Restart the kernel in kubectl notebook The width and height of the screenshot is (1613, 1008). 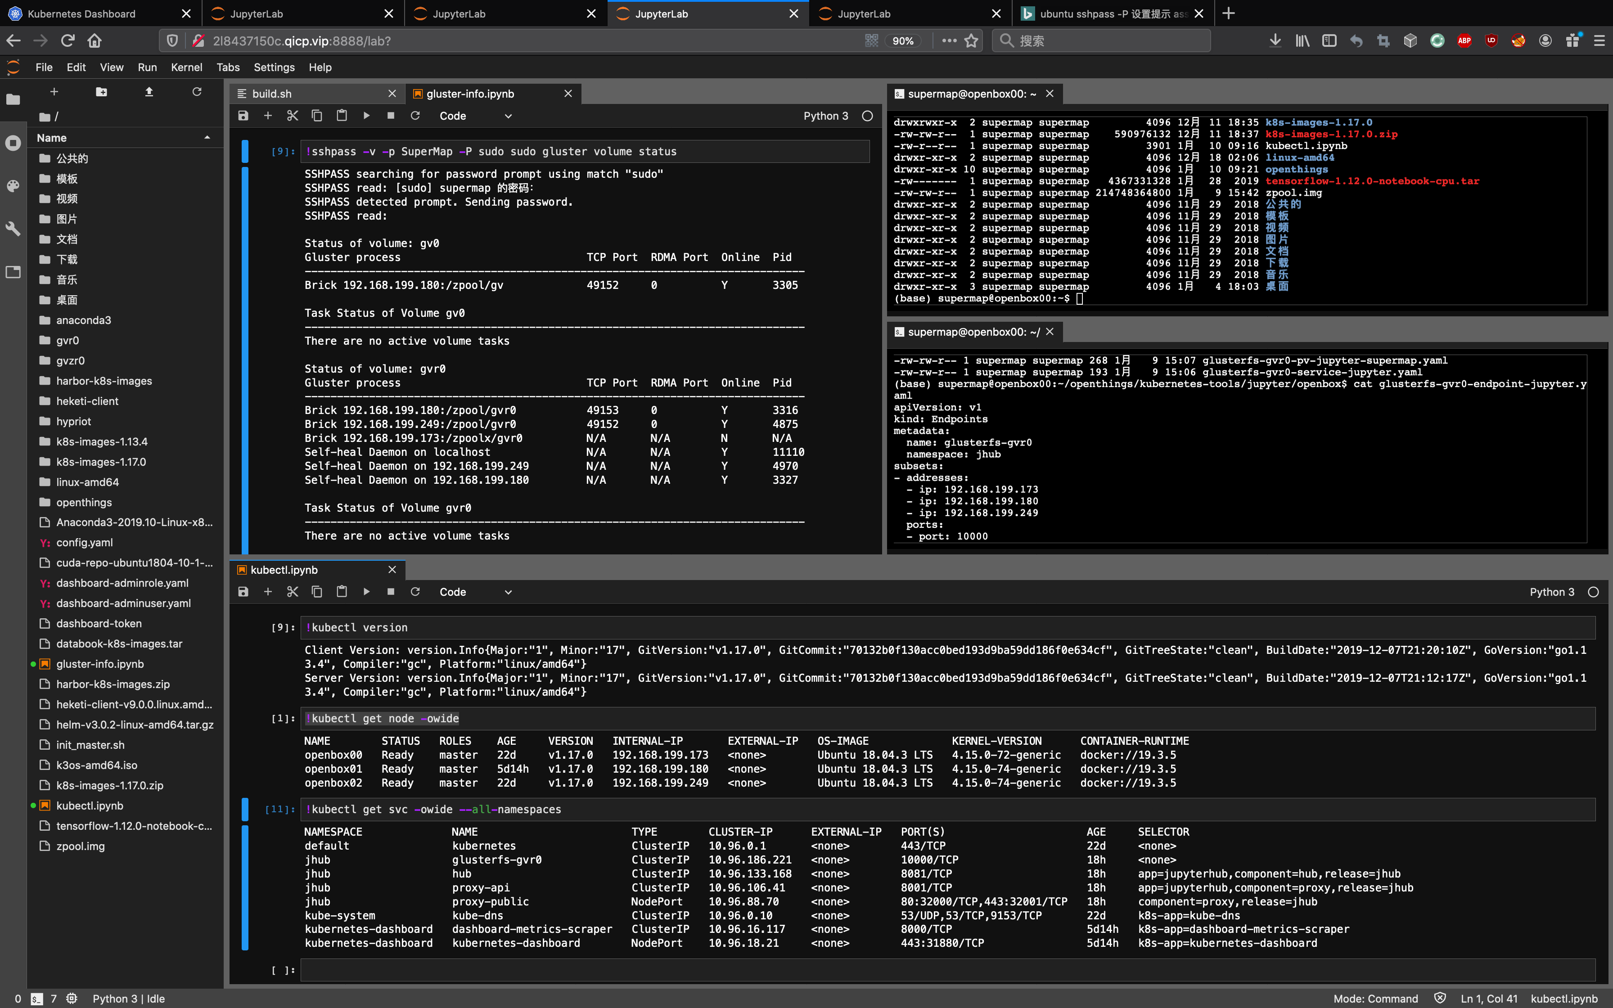pos(415,592)
